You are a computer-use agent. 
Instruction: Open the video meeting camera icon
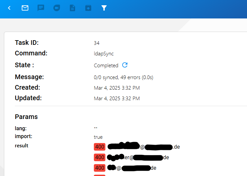[57, 8]
